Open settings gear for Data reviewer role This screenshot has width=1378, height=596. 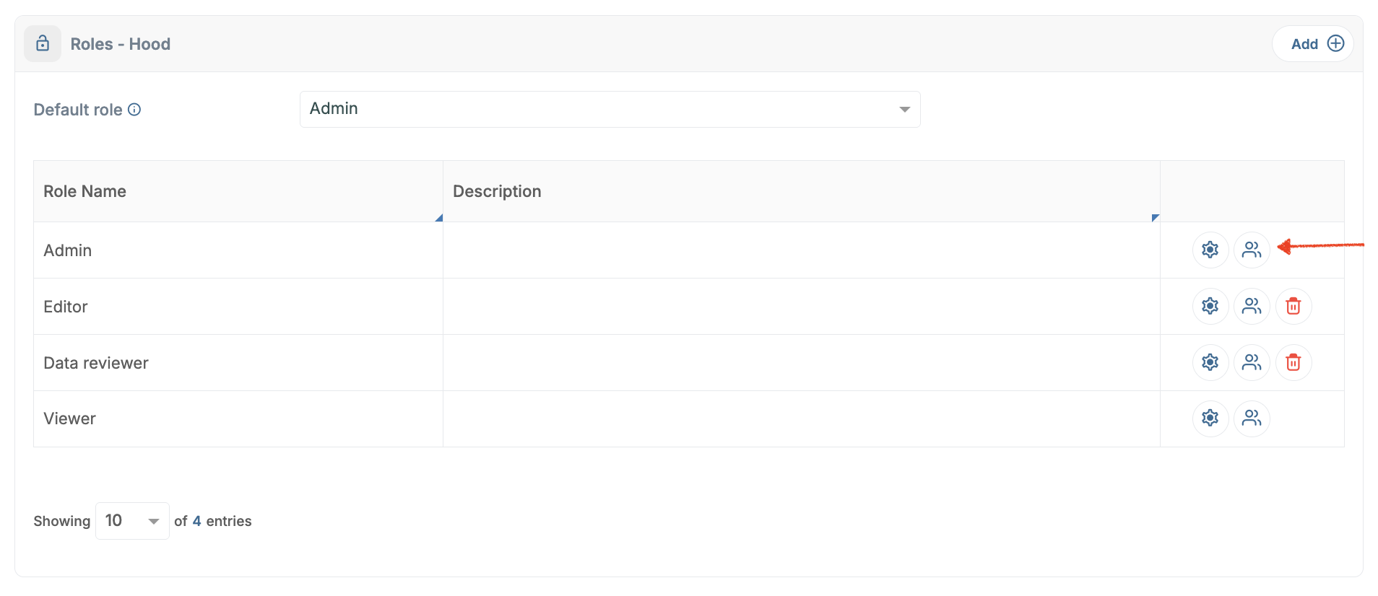pyautogui.click(x=1210, y=362)
